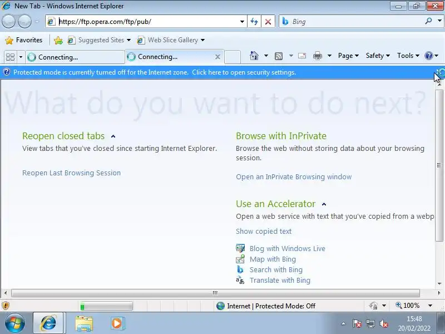Viewport: 445px width, 334px height.
Task: Click Blog with Windows Live link
Action: tap(288, 248)
